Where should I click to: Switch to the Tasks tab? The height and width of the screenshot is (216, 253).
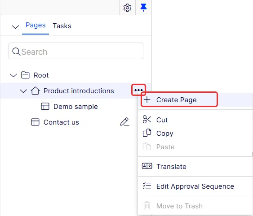62,26
